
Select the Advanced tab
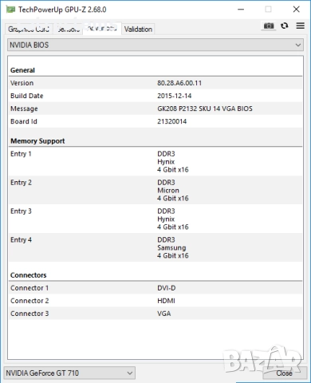pyautogui.click(x=102, y=29)
